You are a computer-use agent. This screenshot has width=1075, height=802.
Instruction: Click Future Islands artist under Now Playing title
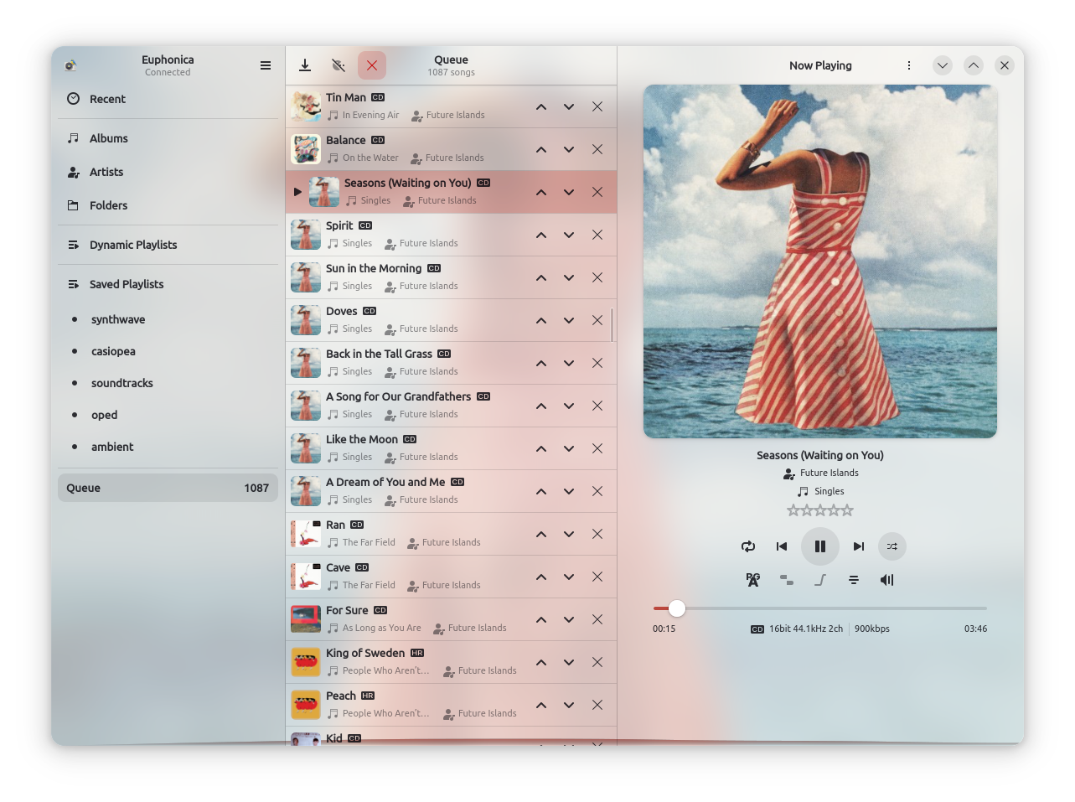pos(820,473)
